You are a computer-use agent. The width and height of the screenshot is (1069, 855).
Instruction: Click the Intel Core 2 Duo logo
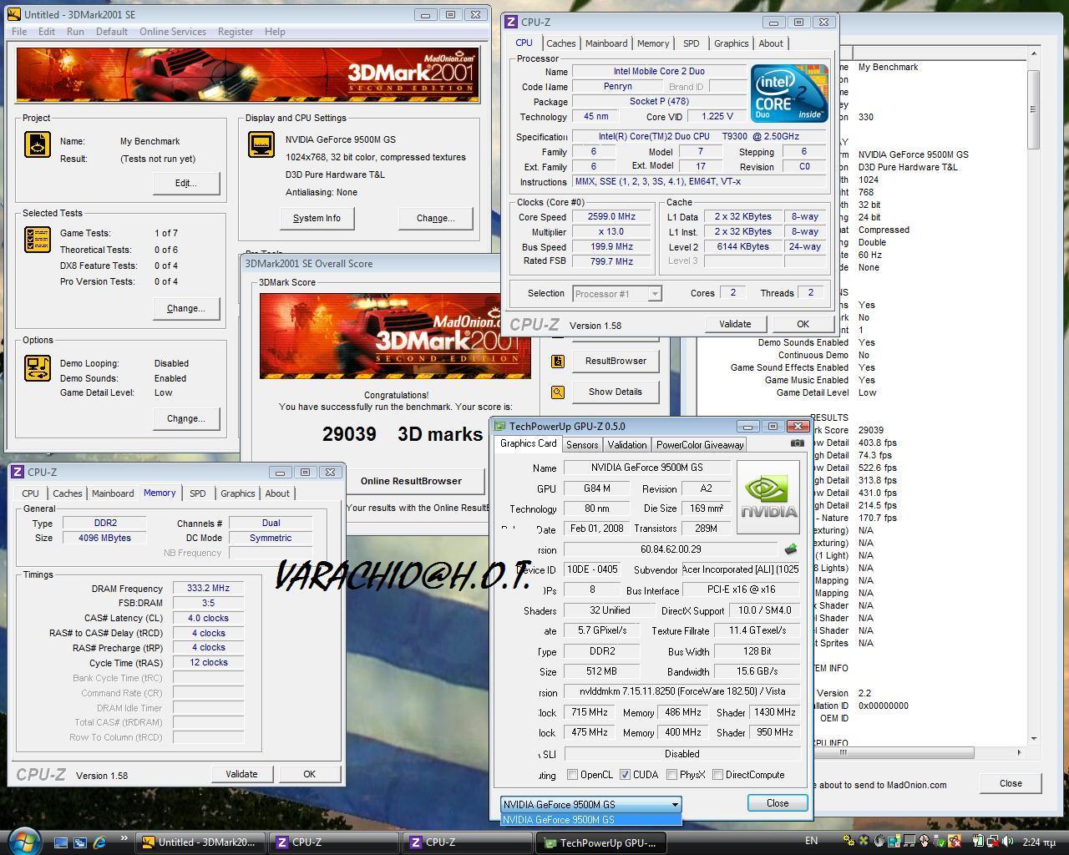pyautogui.click(x=788, y=93)
